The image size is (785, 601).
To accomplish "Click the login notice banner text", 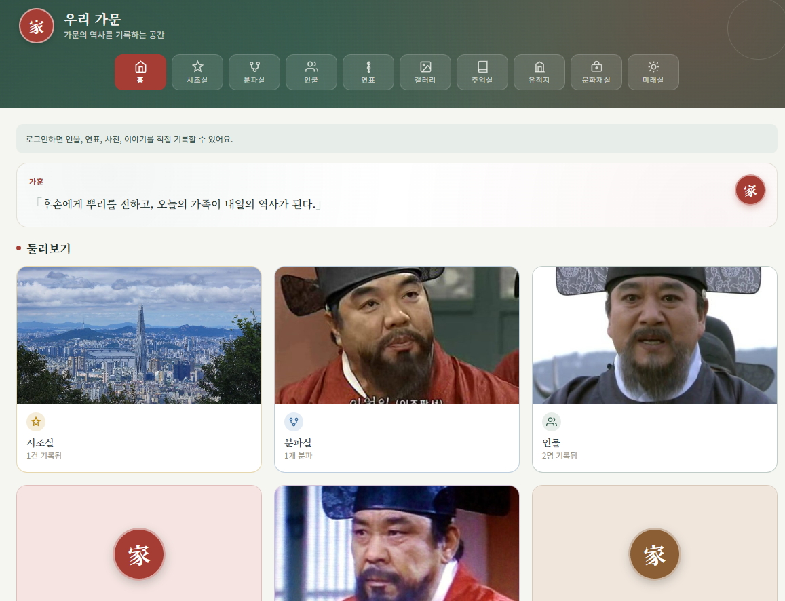I will click(x=129, y=139).
